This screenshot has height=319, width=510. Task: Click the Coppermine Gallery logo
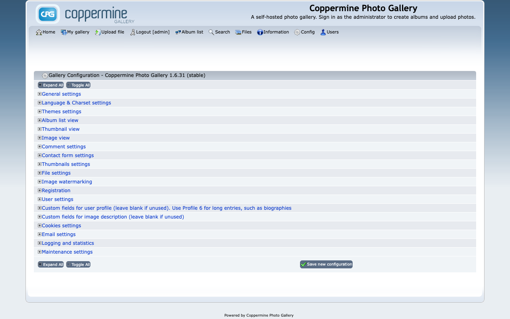(85, 14)
